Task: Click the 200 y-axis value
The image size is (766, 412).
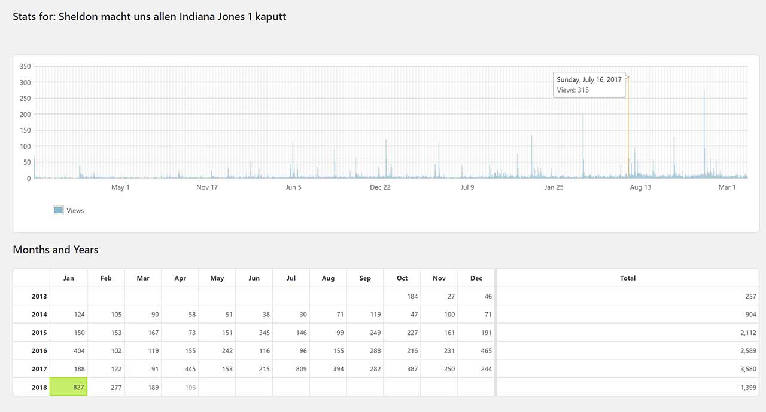Action: [25, 114]
